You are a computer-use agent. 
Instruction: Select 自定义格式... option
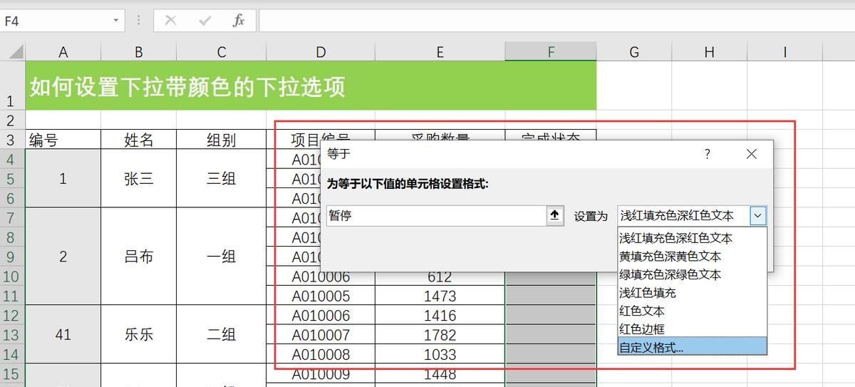[x=692, y=346]
